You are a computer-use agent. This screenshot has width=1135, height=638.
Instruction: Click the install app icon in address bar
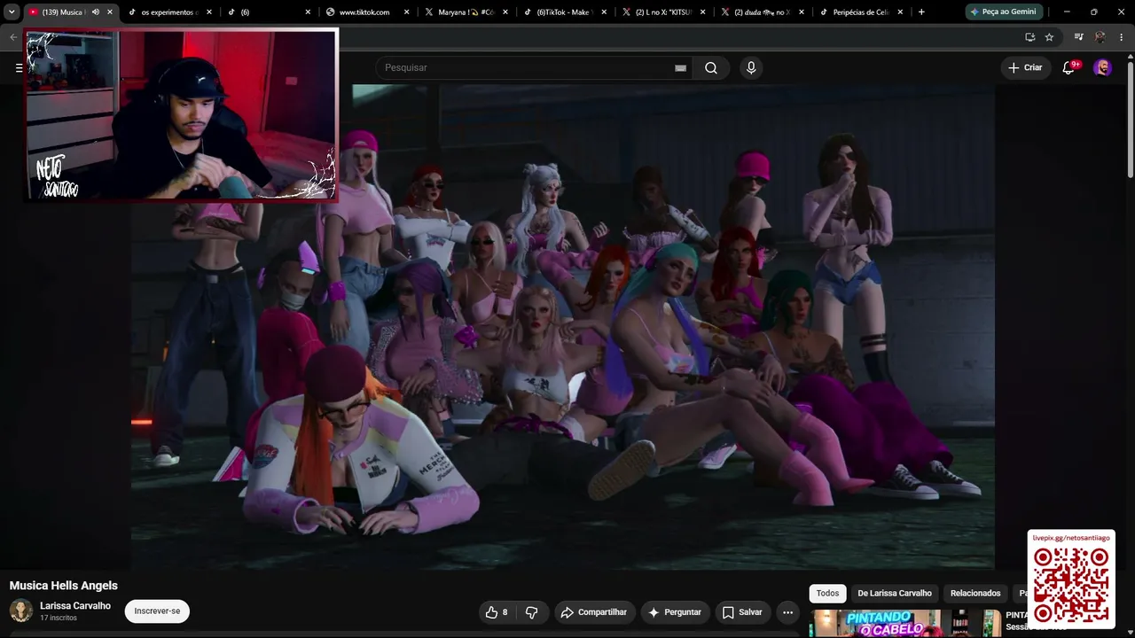(1029, 37)
